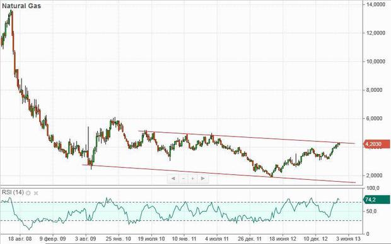Image resolution: width=391 pixels, height=244 pixels.
Task: Select the lower red channel trendline
Action: pos(219,174)
